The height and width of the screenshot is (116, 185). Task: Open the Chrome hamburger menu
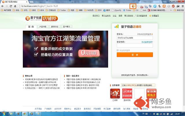pyautogui.click(x=183, y=6)
